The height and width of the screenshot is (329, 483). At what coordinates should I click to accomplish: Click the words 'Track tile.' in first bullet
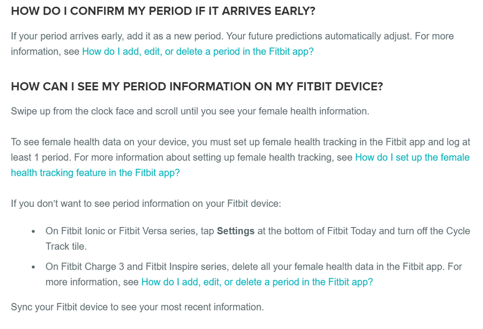click(66, 246)
